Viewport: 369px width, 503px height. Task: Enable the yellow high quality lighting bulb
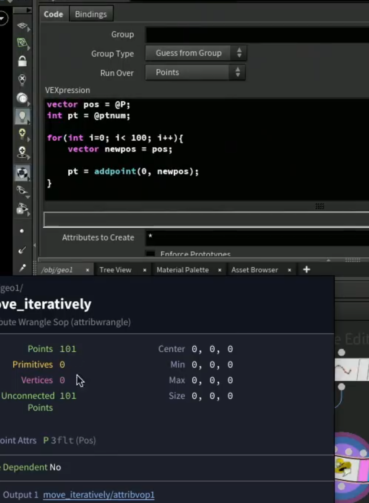point(22,134)
